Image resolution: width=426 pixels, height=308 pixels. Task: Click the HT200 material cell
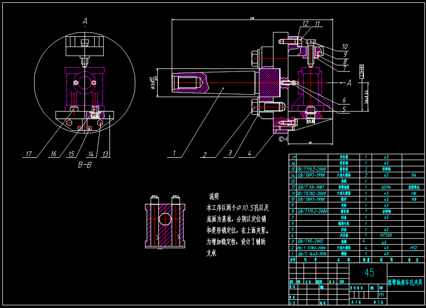coord(386,236)
